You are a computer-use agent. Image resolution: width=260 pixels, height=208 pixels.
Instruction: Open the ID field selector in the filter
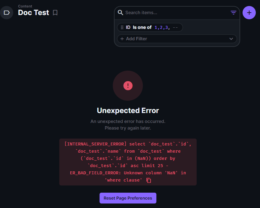click(128, 27)
